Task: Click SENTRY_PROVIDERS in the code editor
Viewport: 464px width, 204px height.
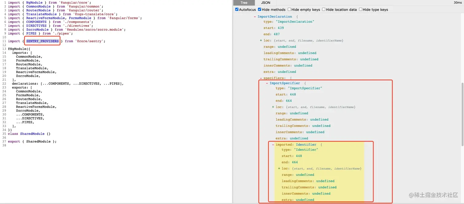Action: (42, 41)
